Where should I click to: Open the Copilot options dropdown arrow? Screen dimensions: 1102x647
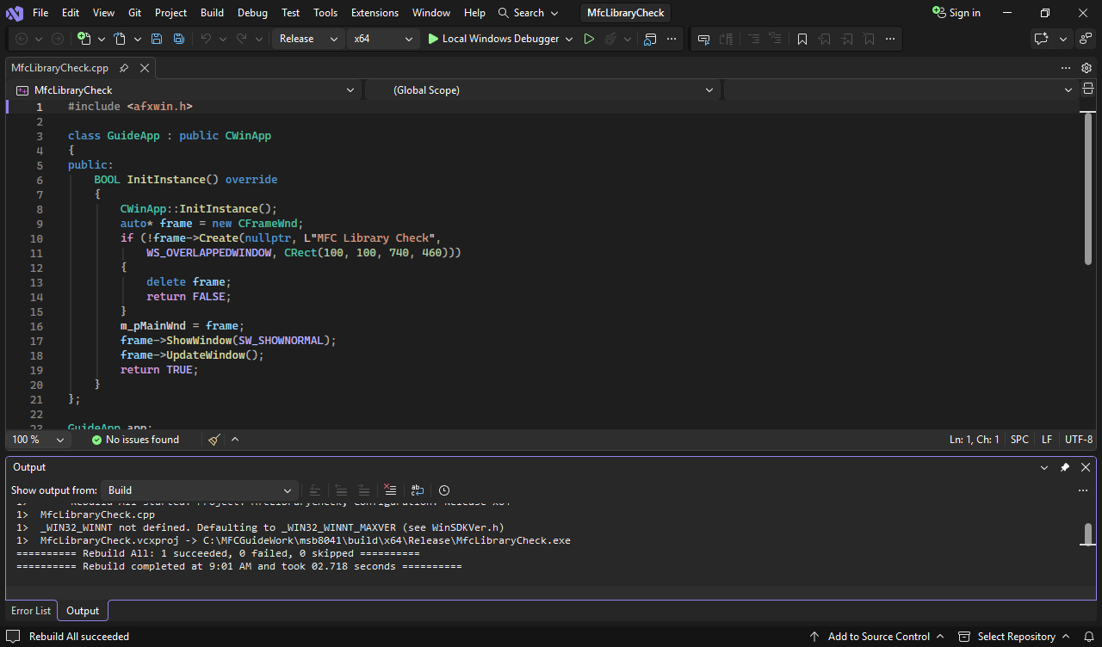[1063, 39]
